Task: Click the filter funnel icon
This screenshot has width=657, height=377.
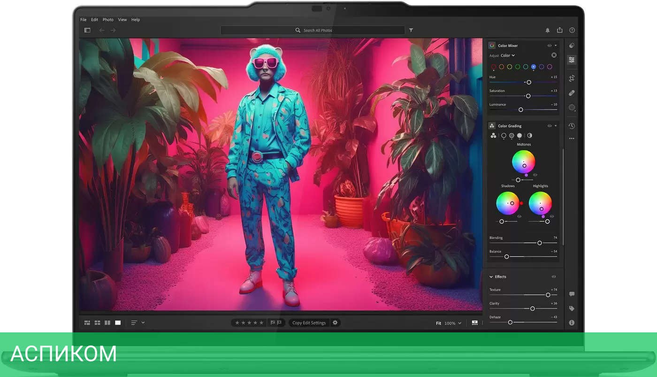Action: (x=411, y=30)
